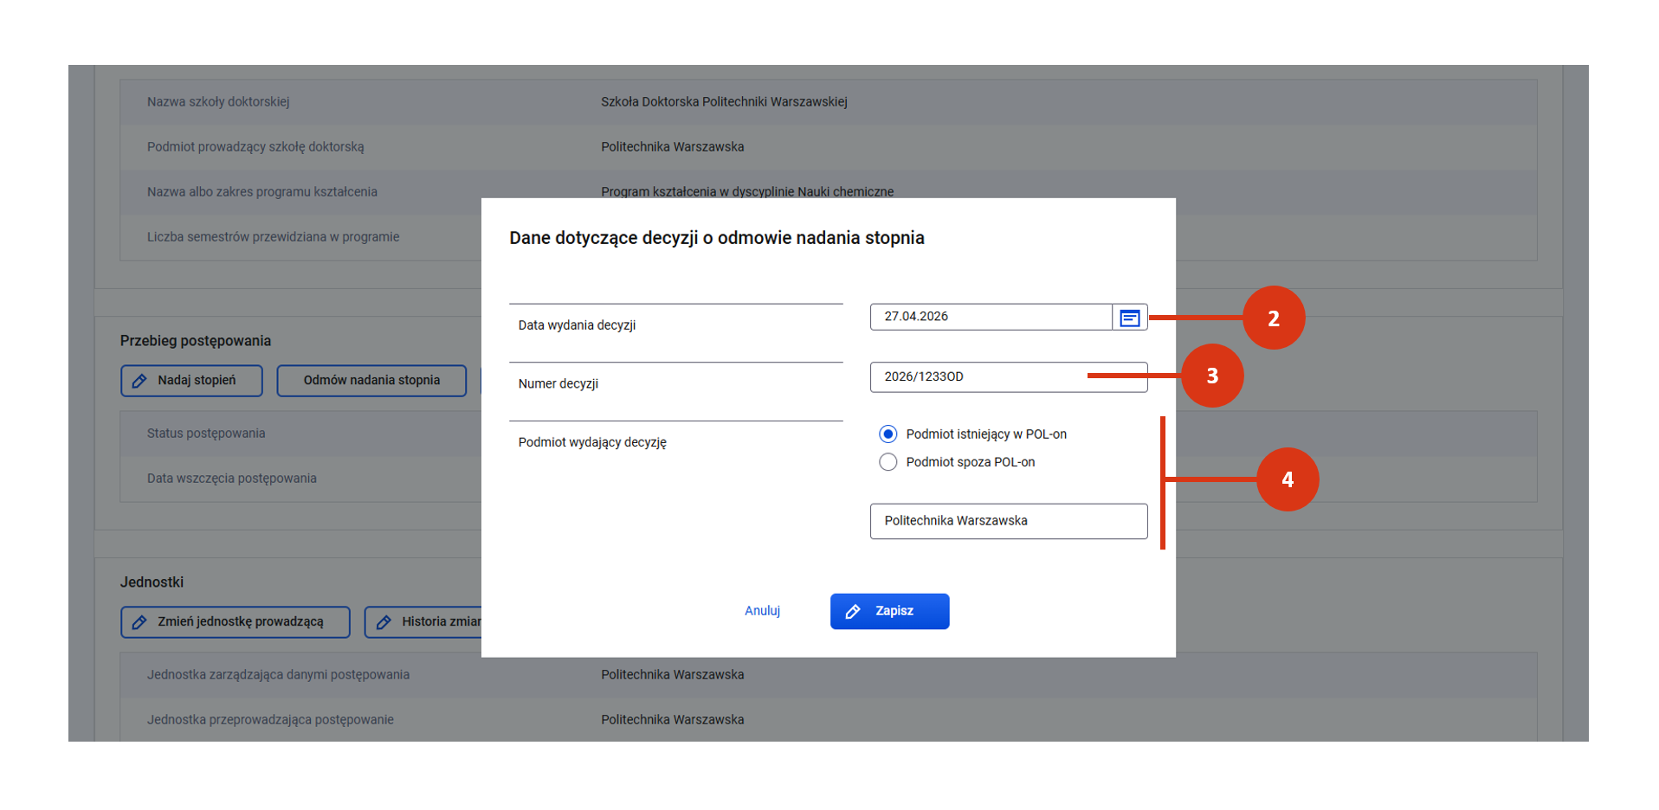Click the Anuluj link
The height and width of the screenshot is (810, 1659).
pyautogui.click(x=762, y=611)
